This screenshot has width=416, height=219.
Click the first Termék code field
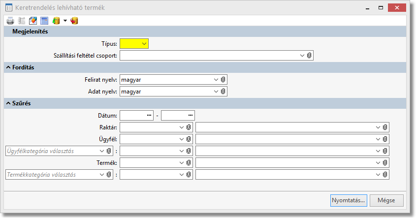click(149, 162)
